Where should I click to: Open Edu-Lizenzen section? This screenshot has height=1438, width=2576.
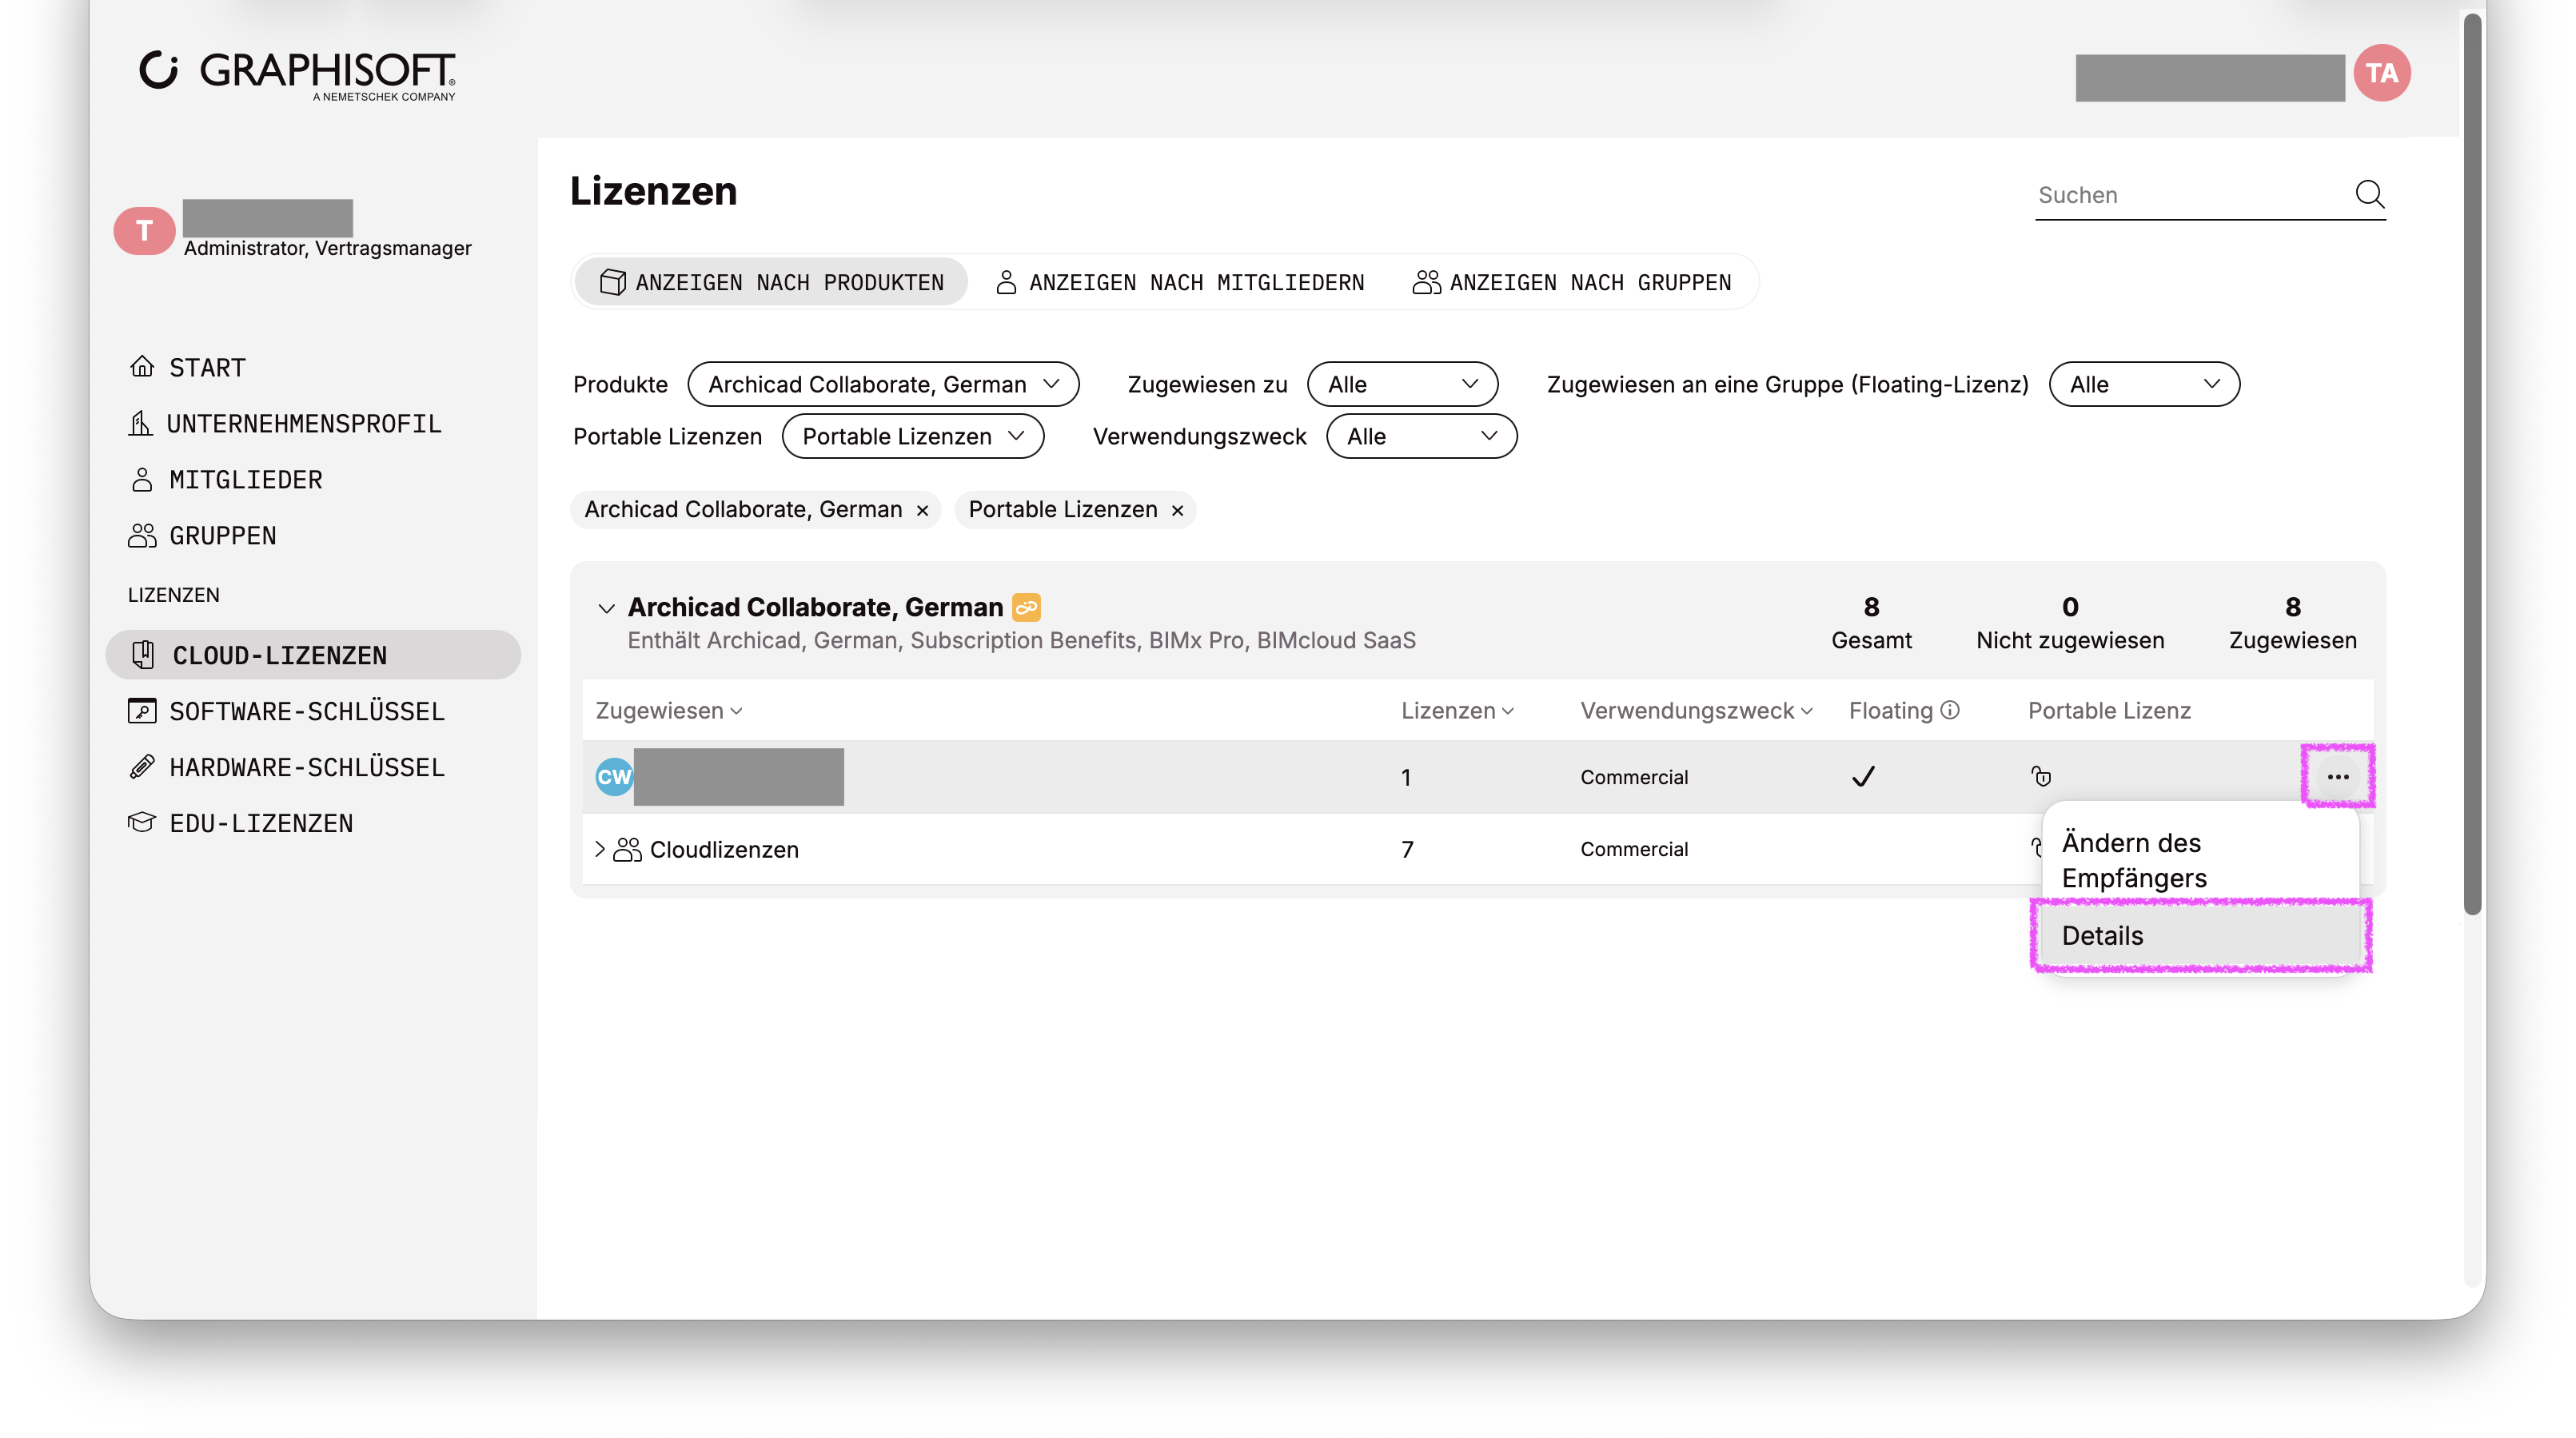tap(240, 823)
